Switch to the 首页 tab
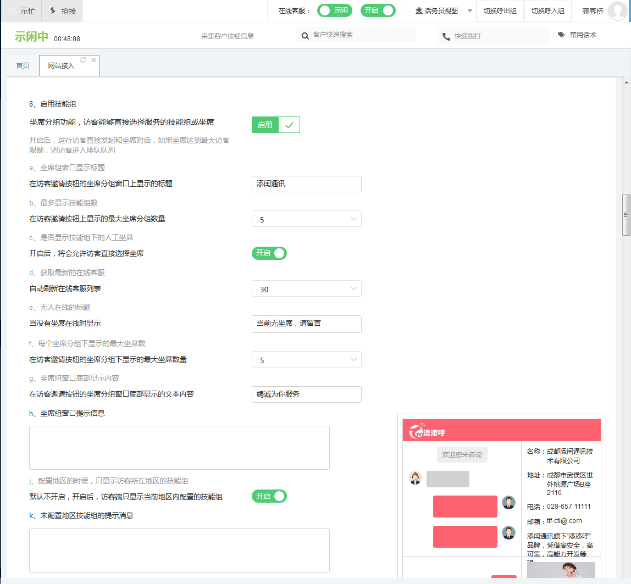Image resolution: width=631 pixels, height=584 pixels. tap(23, 65)
